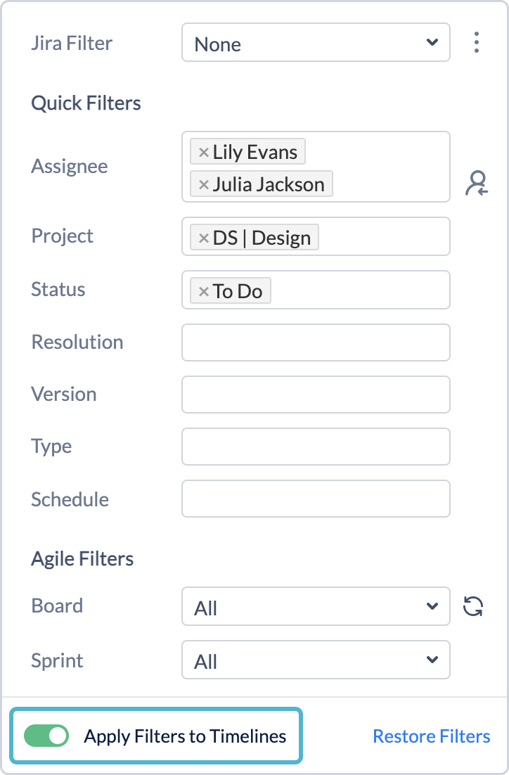Expand the Sprint dropdown
This screenshot has height=775, width=509.
(315, 660)
